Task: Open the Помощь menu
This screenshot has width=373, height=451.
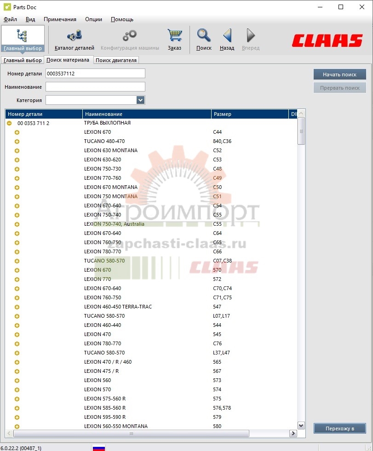Action: pyautogui.click(x=122, y=19)
